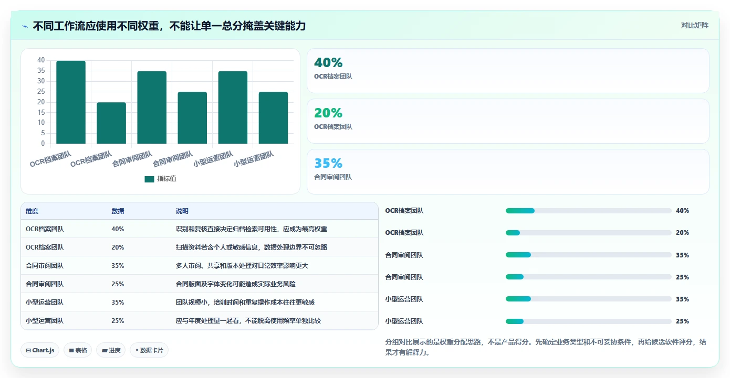Select the 35% 合同审阅团队 stat card
The height and width of the screenshot is (378, 730).
tap(508, 171)
